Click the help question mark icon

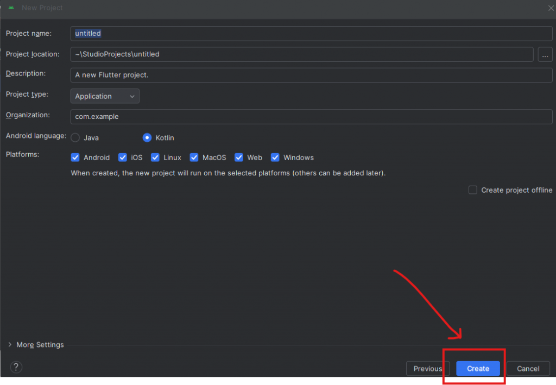coord(16,367)
